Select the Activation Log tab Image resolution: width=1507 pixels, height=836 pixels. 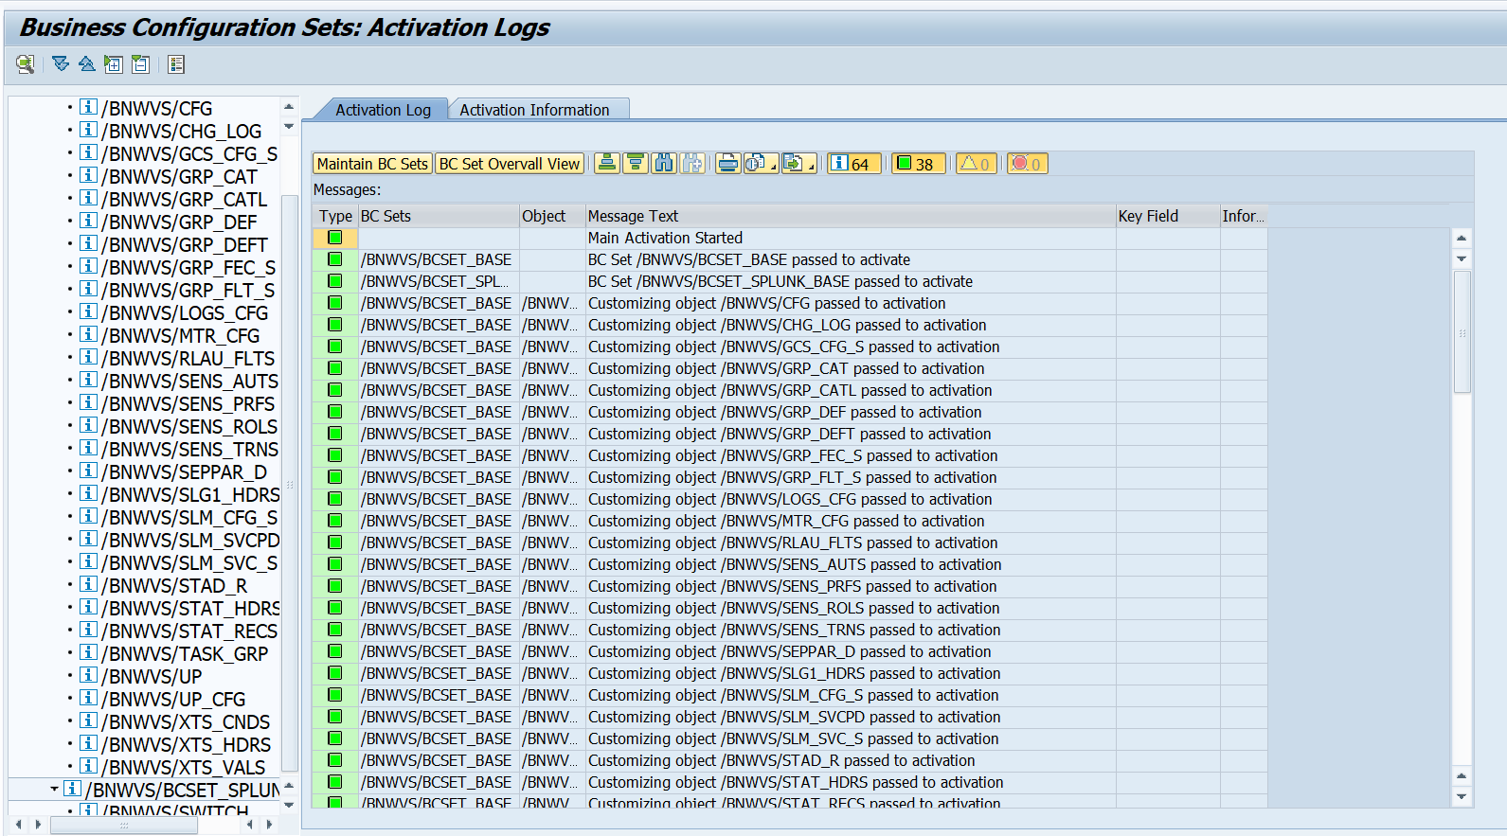click(383, 110)
